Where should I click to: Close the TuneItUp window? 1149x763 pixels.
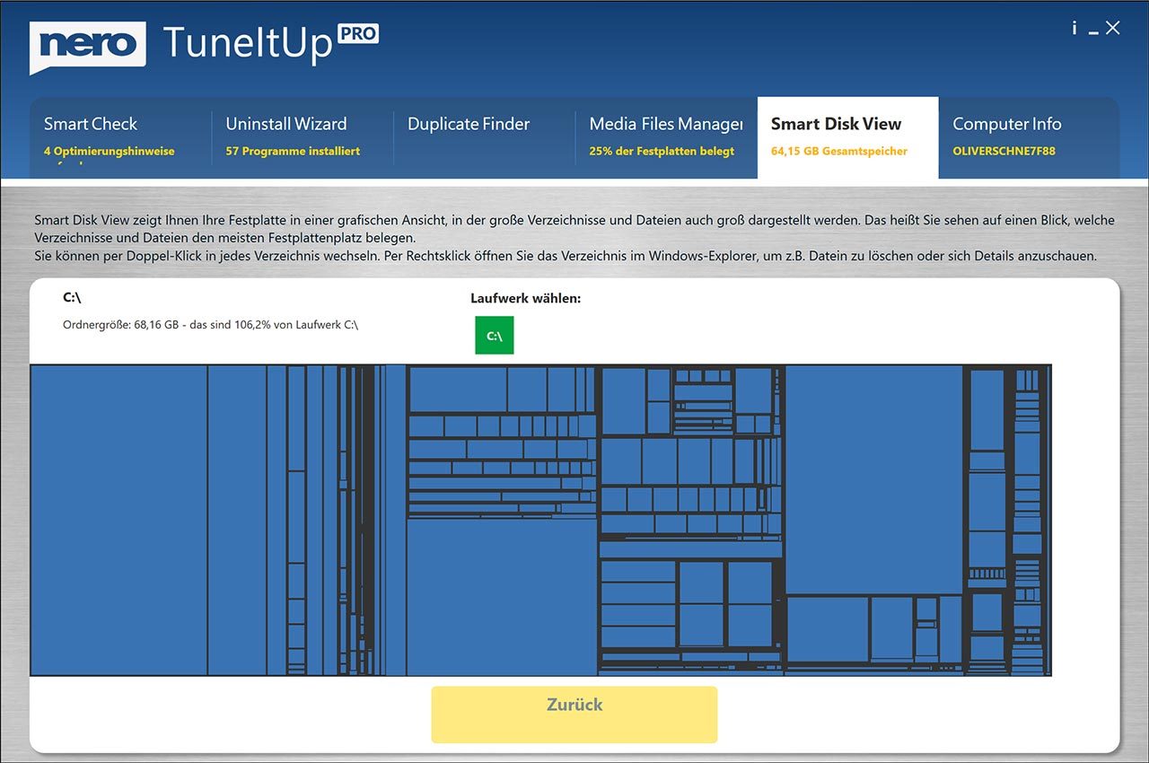1113,28
